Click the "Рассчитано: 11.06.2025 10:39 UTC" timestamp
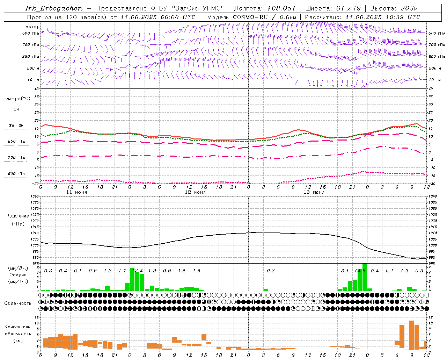 pos(362,17)
